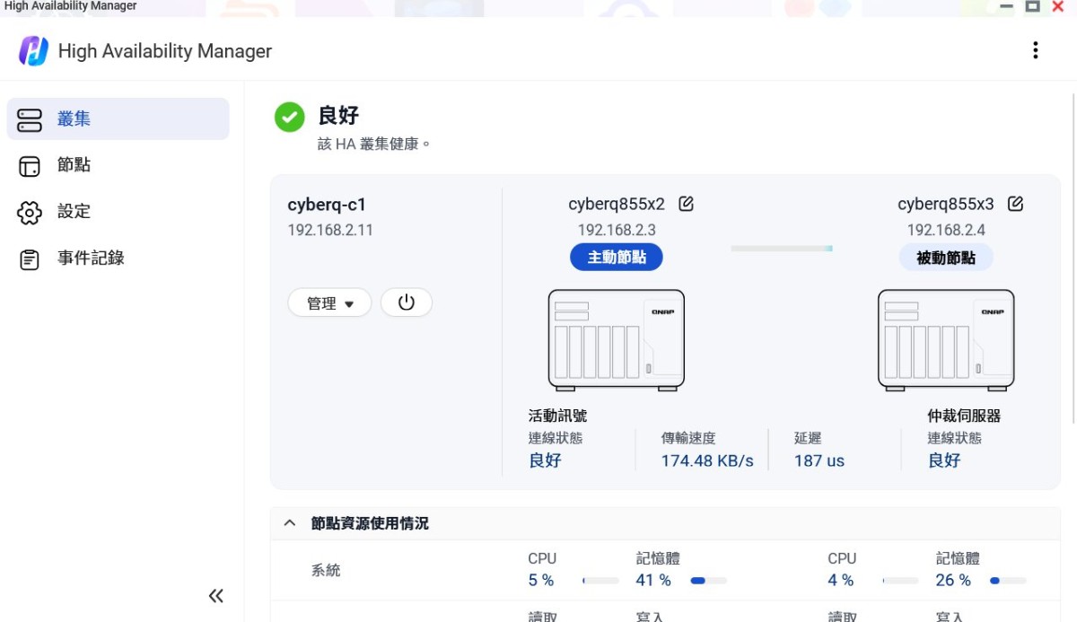Click the edit icon next to cyberq855x2
This screenshot has height=622, width=1077.
tap(686, 204)
